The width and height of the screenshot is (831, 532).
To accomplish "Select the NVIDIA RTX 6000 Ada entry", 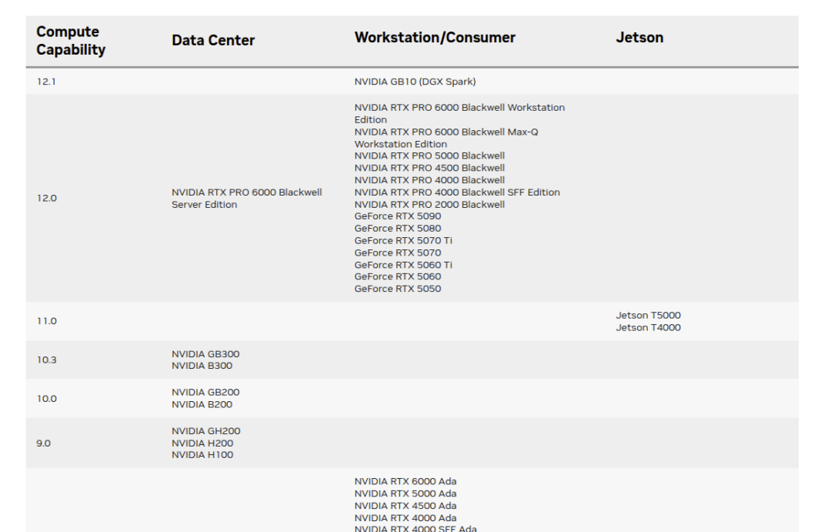I will [x=405, y=482].
